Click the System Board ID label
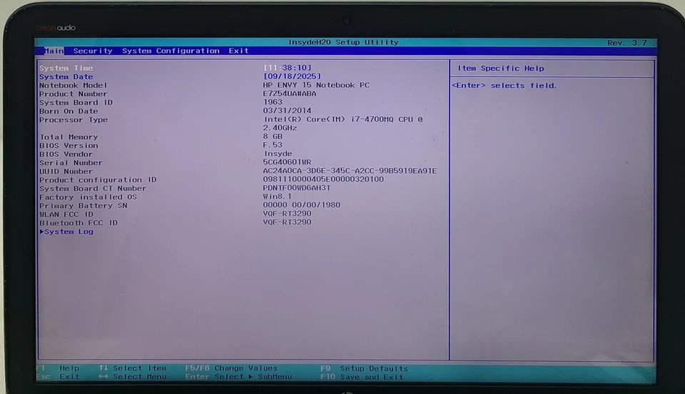The height and width of the screenshot is (394, 685). tap(76, 103)
